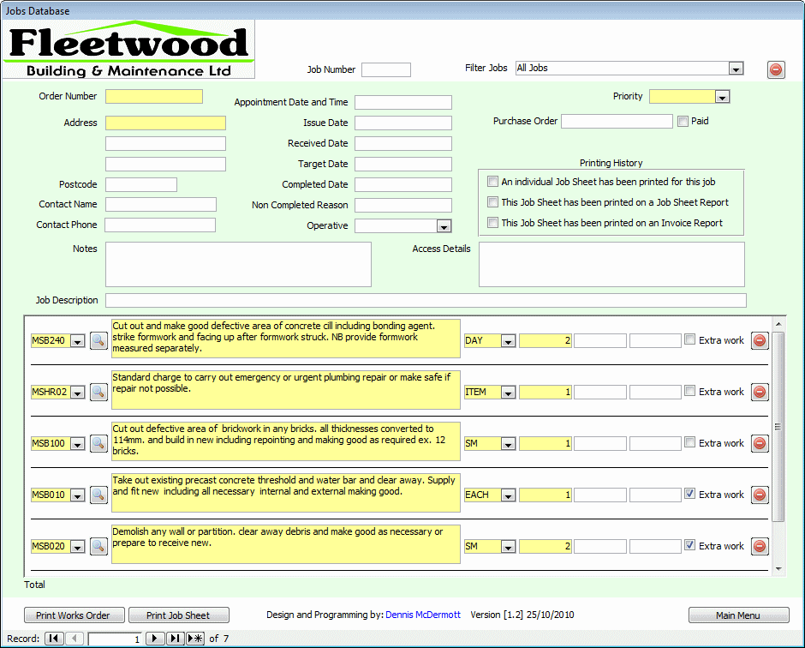Click the Purchase Order field
This screenshot has height=648, width=805.
coord(617,121)
